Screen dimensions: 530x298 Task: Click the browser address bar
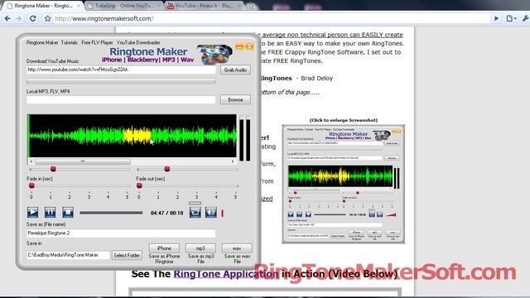click(272, 18)
